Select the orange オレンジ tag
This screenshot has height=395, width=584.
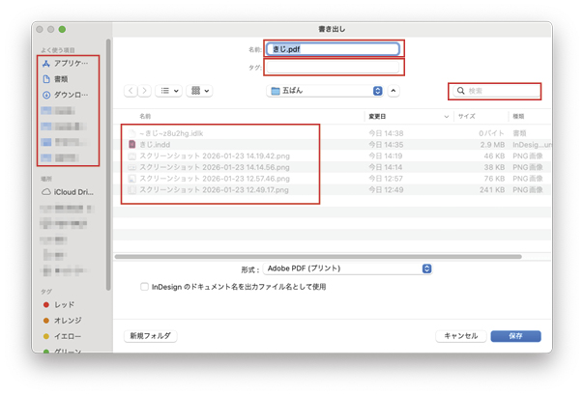click(x=68, y=320)
